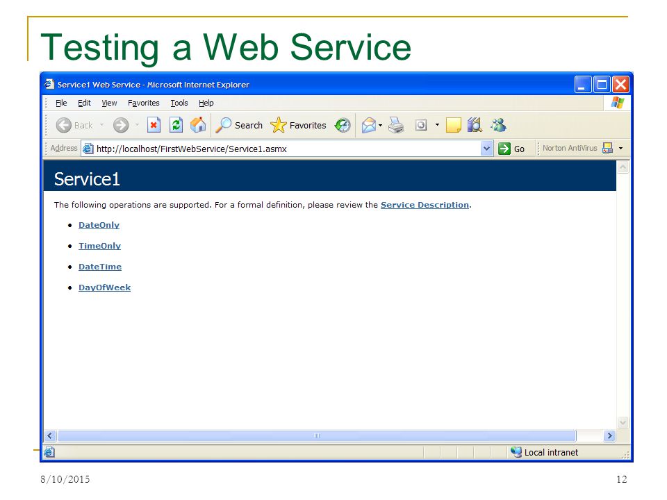The image size is (667, 500).
Task: Click the Mail envelope icon
Action: [369, 125]
